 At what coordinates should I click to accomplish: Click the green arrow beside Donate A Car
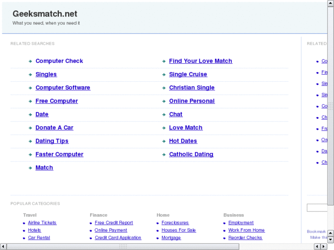coord(30,128)
